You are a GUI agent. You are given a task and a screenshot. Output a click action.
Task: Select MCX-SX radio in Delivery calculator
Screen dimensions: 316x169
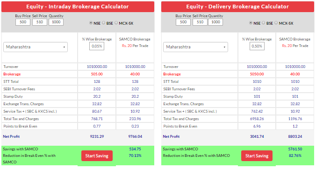click(x=276, y=23)
